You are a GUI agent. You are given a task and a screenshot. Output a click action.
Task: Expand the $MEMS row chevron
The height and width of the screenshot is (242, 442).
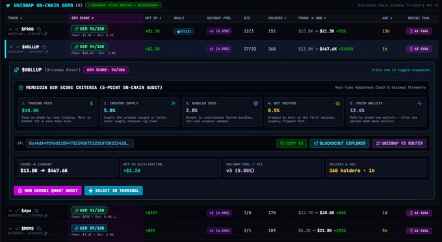tap(10, 228)
